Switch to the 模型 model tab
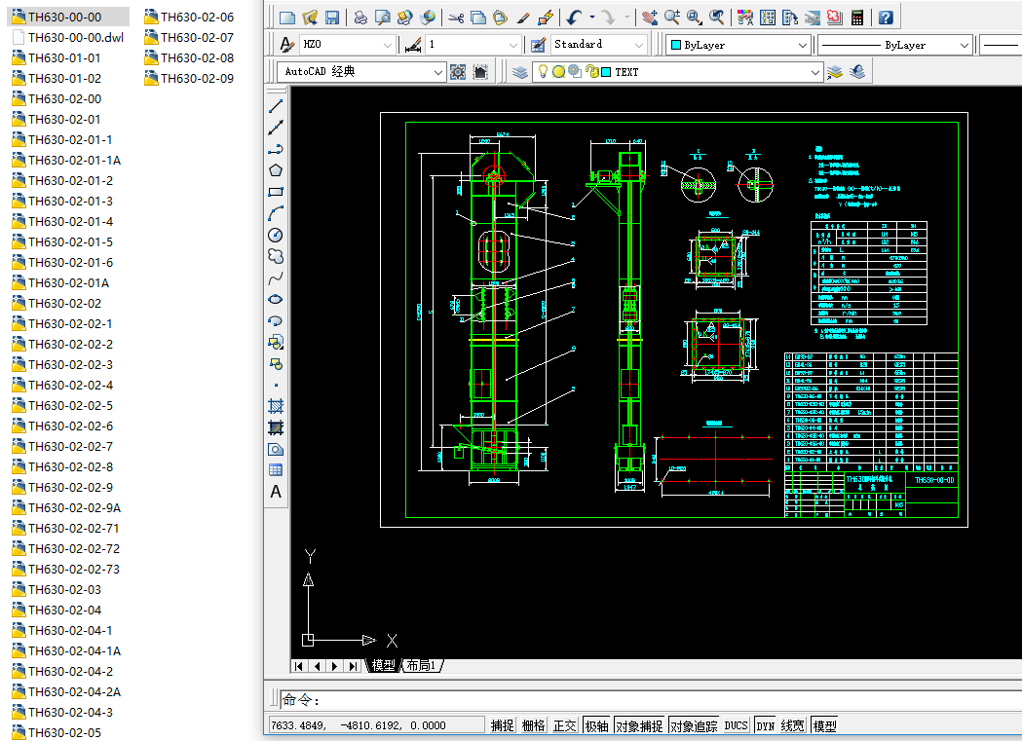This screenshot has width=1022, height=741. coord(384,666)
